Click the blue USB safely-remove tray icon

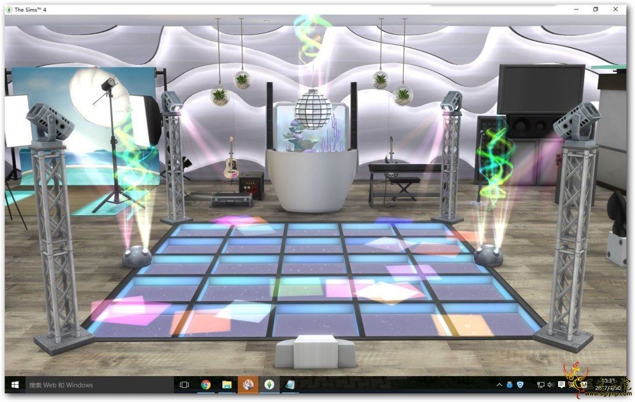(x=510, y=385)
